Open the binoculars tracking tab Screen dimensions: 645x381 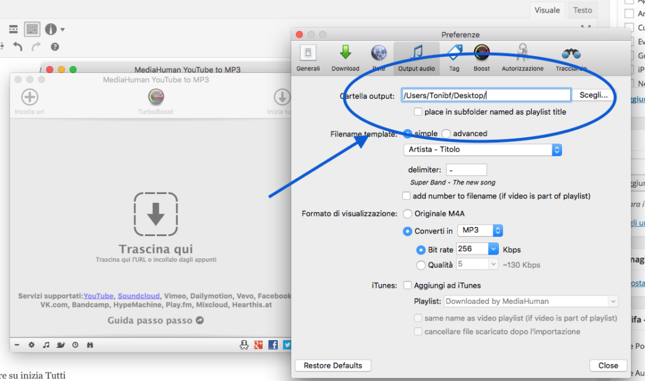571,58
